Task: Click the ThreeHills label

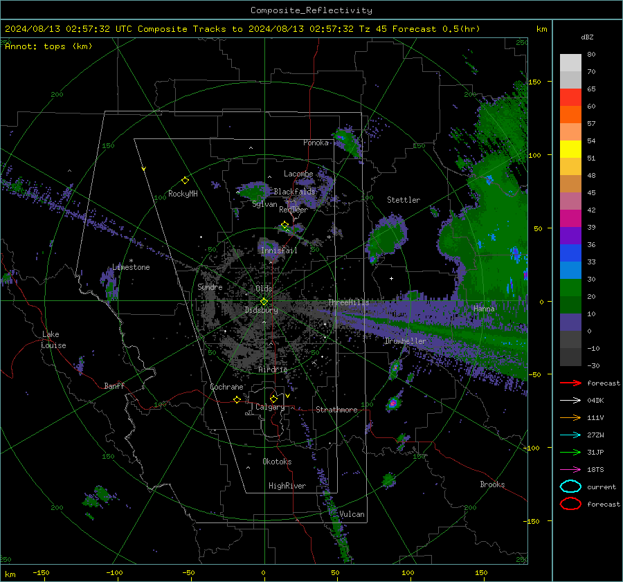Action: click(x=348, y=302)
